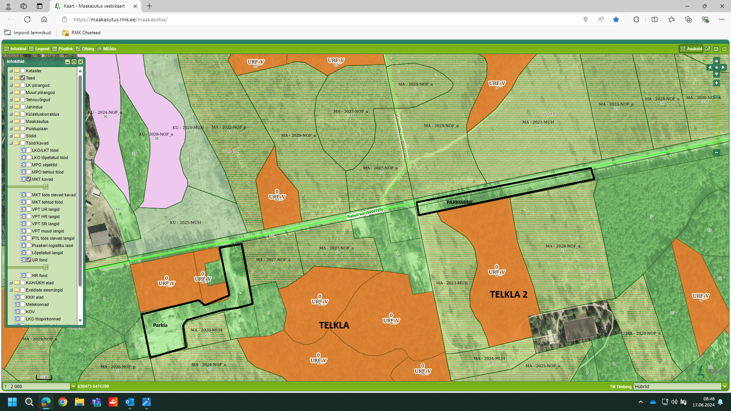Viewport: 731px width, 411px height.
Task: Disable the MKT kavad layer
Action: tap(29, 179)
